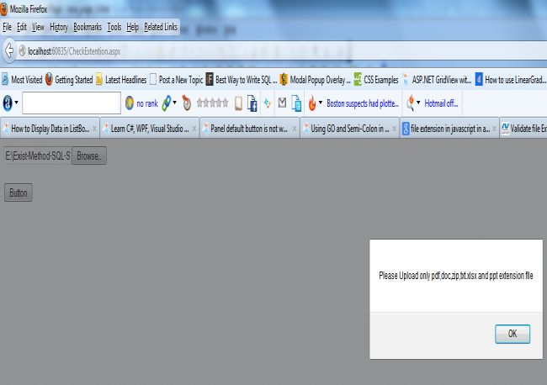Click the site identity globe icon
This screenshot has width=547, height=385.
point(23,51)
